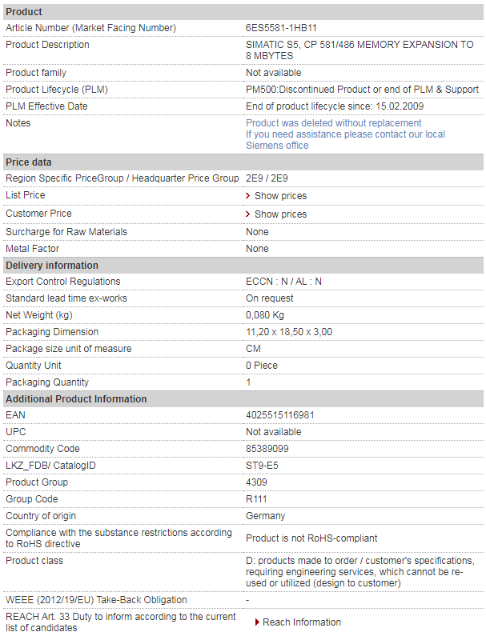Open the Reach Information link
Viewport: 486px width, 636px height.
302,622
